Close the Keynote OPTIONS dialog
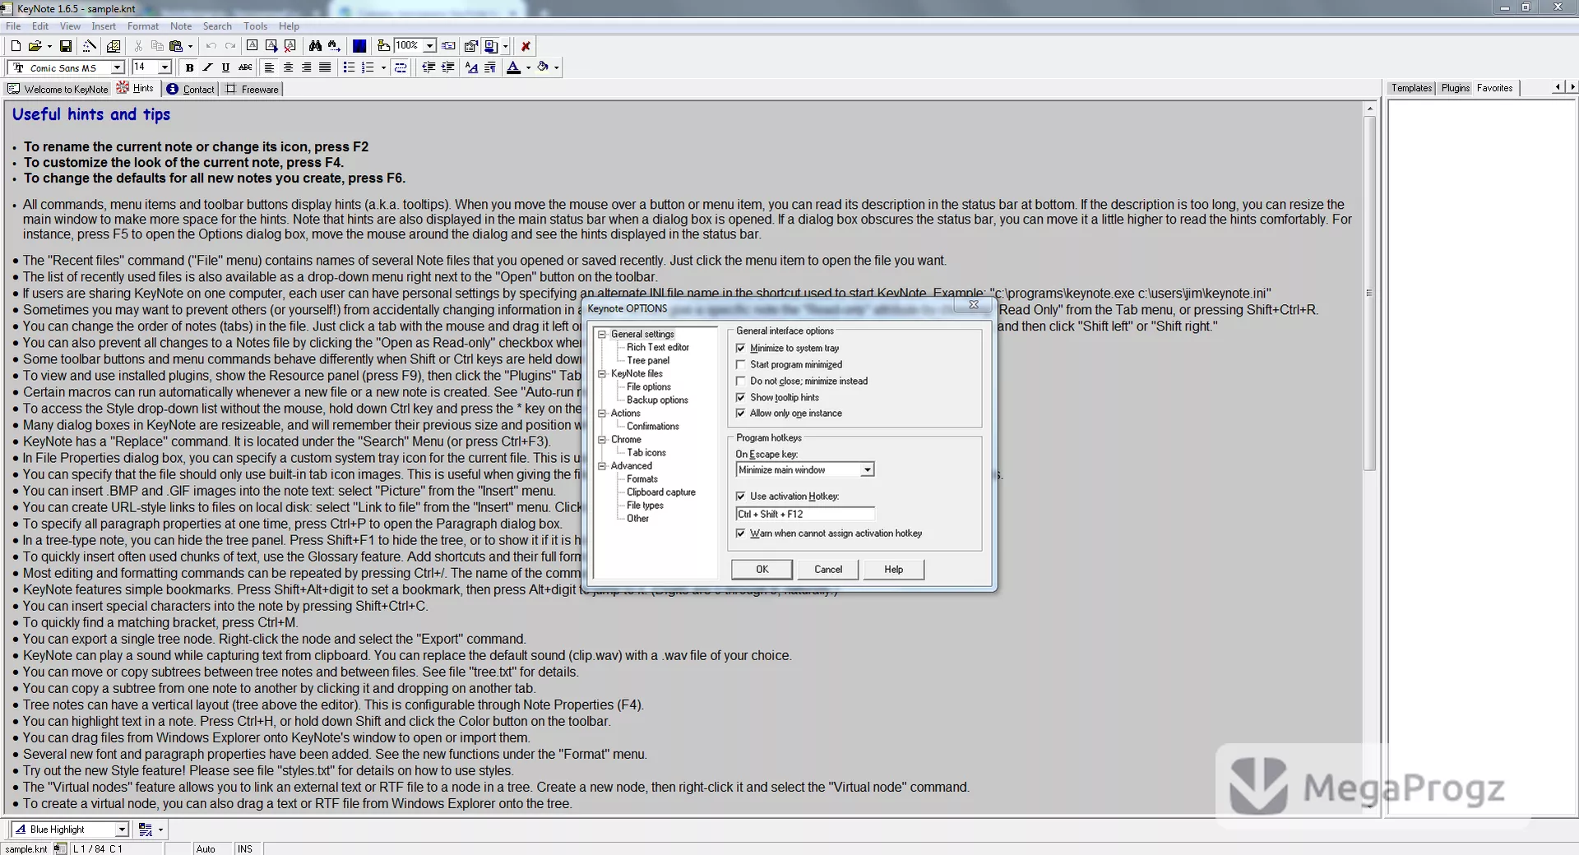Image resolution: width=1579 pixels, height=855 pixels. coord(973,304)
